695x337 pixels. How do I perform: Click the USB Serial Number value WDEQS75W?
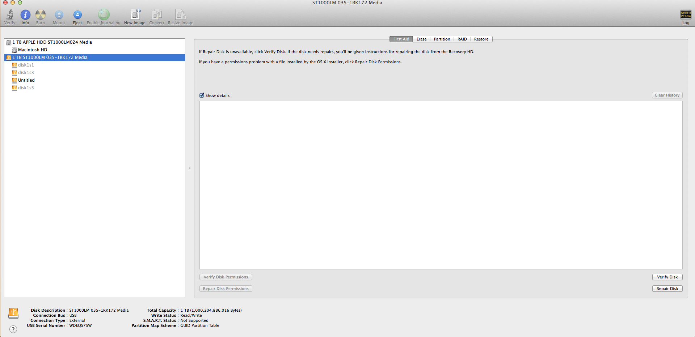coord(80,325)
